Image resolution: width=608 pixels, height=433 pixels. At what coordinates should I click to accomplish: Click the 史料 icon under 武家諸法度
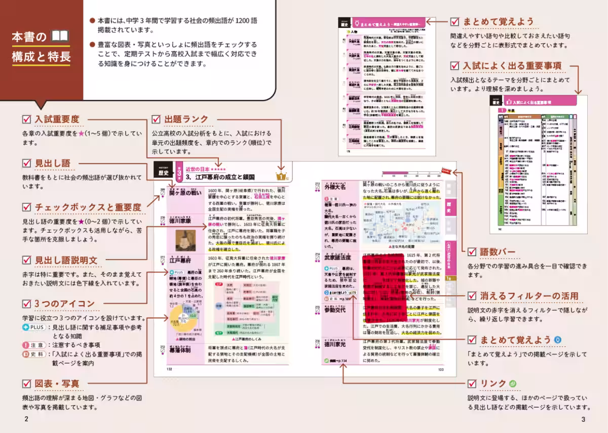coord(331,299)
